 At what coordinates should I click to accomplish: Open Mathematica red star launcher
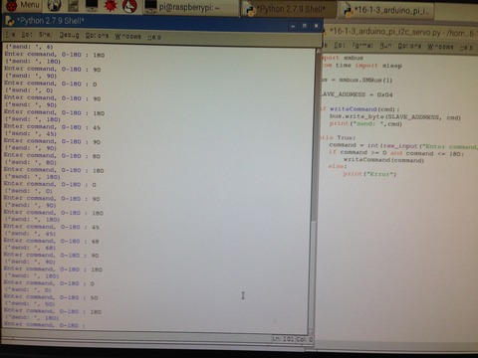(111, 6)
